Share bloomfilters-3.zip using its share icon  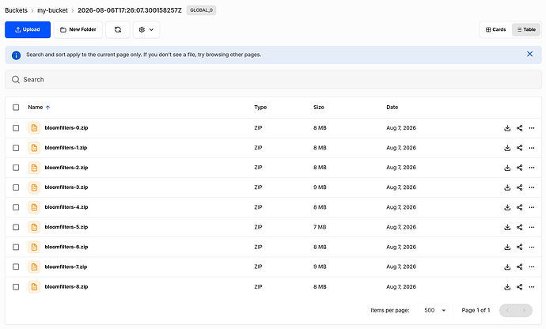point(520,187)
